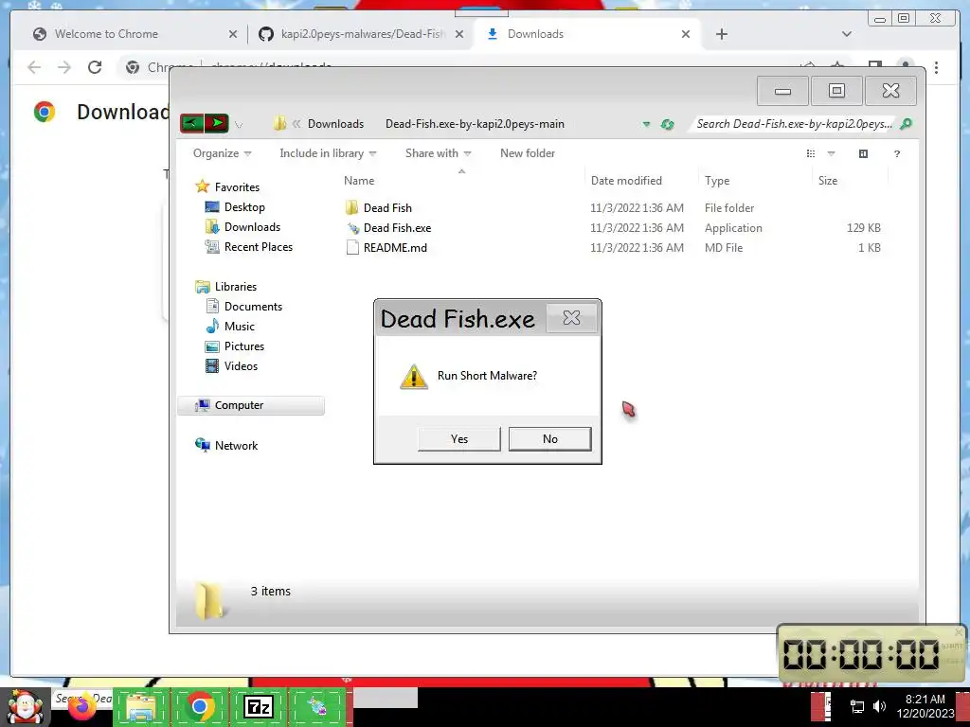Refresh the Explorer folder view

click(x=667, y=124)
